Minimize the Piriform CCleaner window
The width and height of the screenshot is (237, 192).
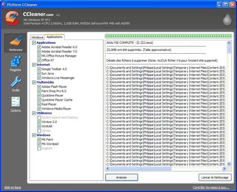[x=220, y=4]
